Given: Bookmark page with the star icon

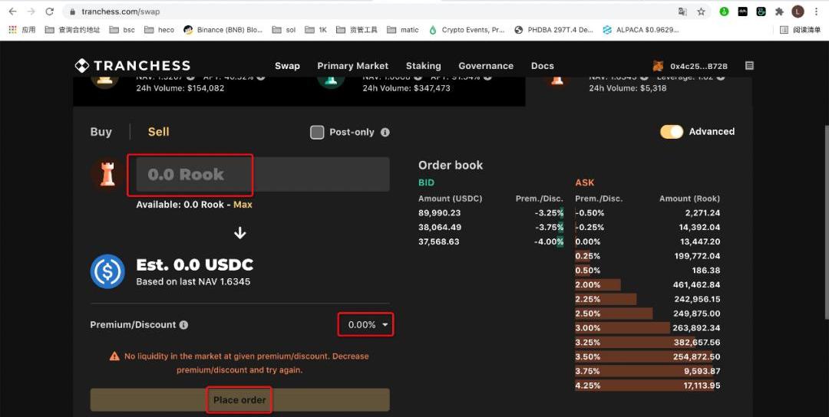Looking at the screenshot, I should tap(701, 11).
